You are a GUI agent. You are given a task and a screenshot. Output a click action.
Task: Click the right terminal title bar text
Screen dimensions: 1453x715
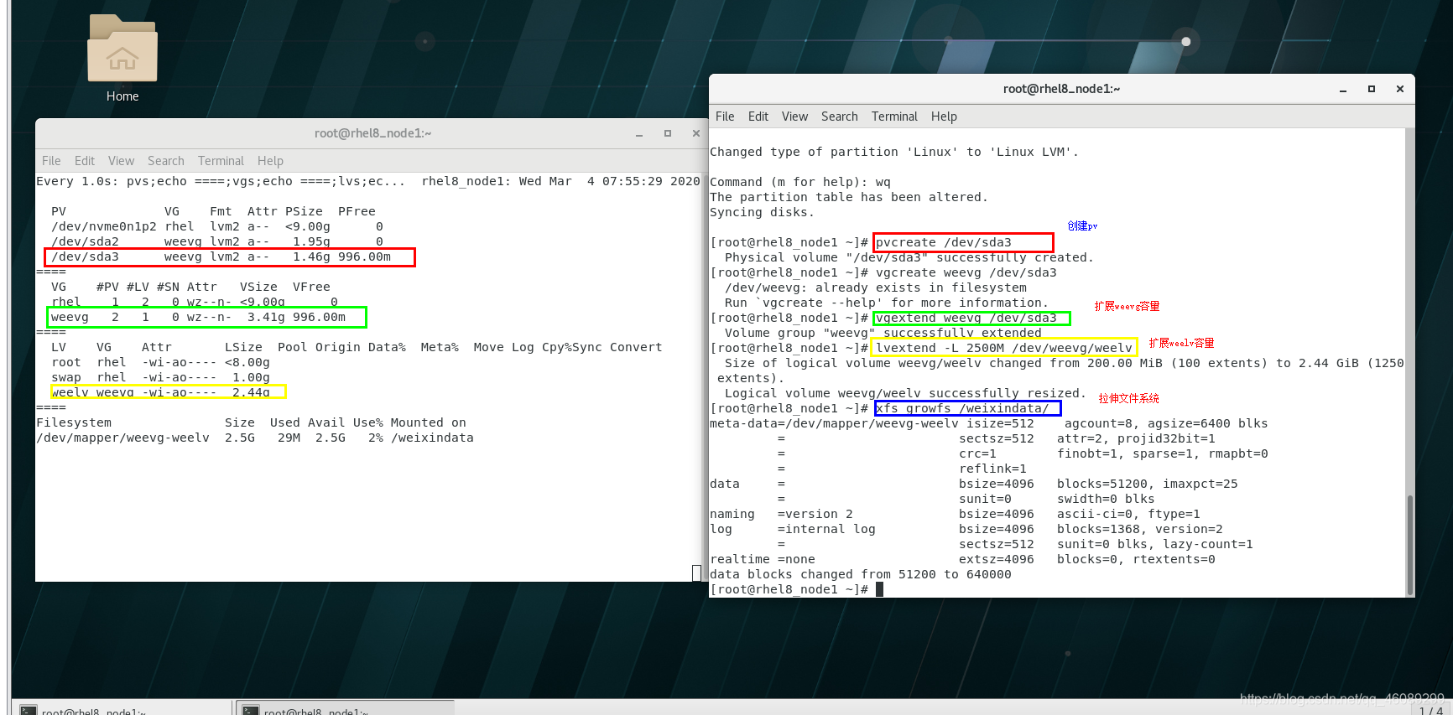[1061, 89]
